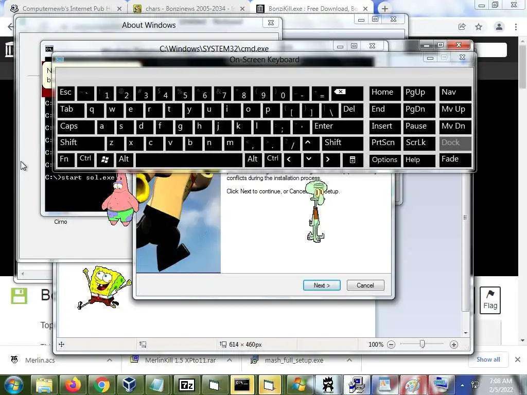Expand options for MerlinKill 1.5 XPto11.rar download
Image resolution: width=527 pixels, height=395 pixels.
click(x=230, y=360)
